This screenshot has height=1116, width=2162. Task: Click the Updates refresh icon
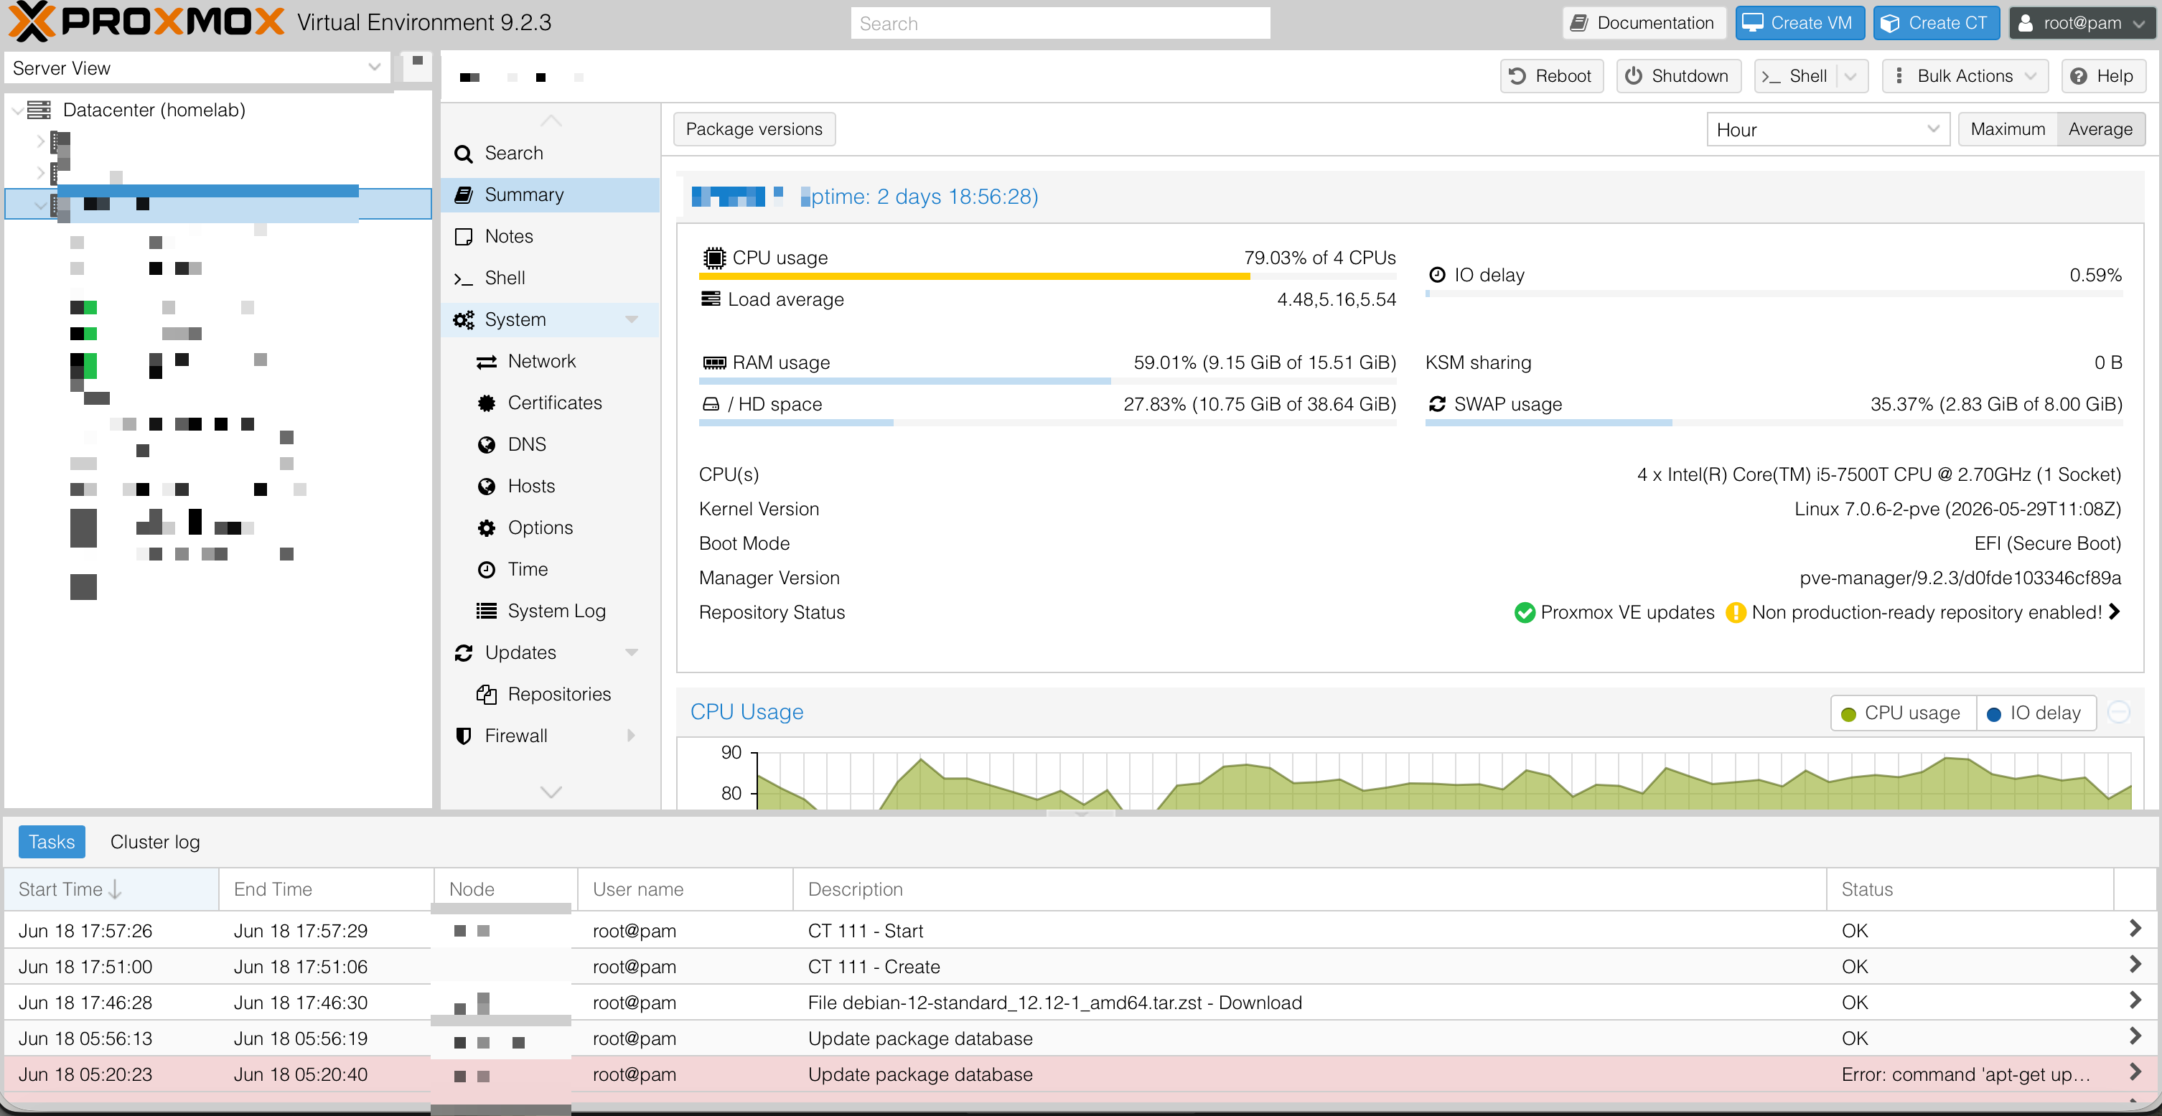pyautogui.click(x=463, y=653)
